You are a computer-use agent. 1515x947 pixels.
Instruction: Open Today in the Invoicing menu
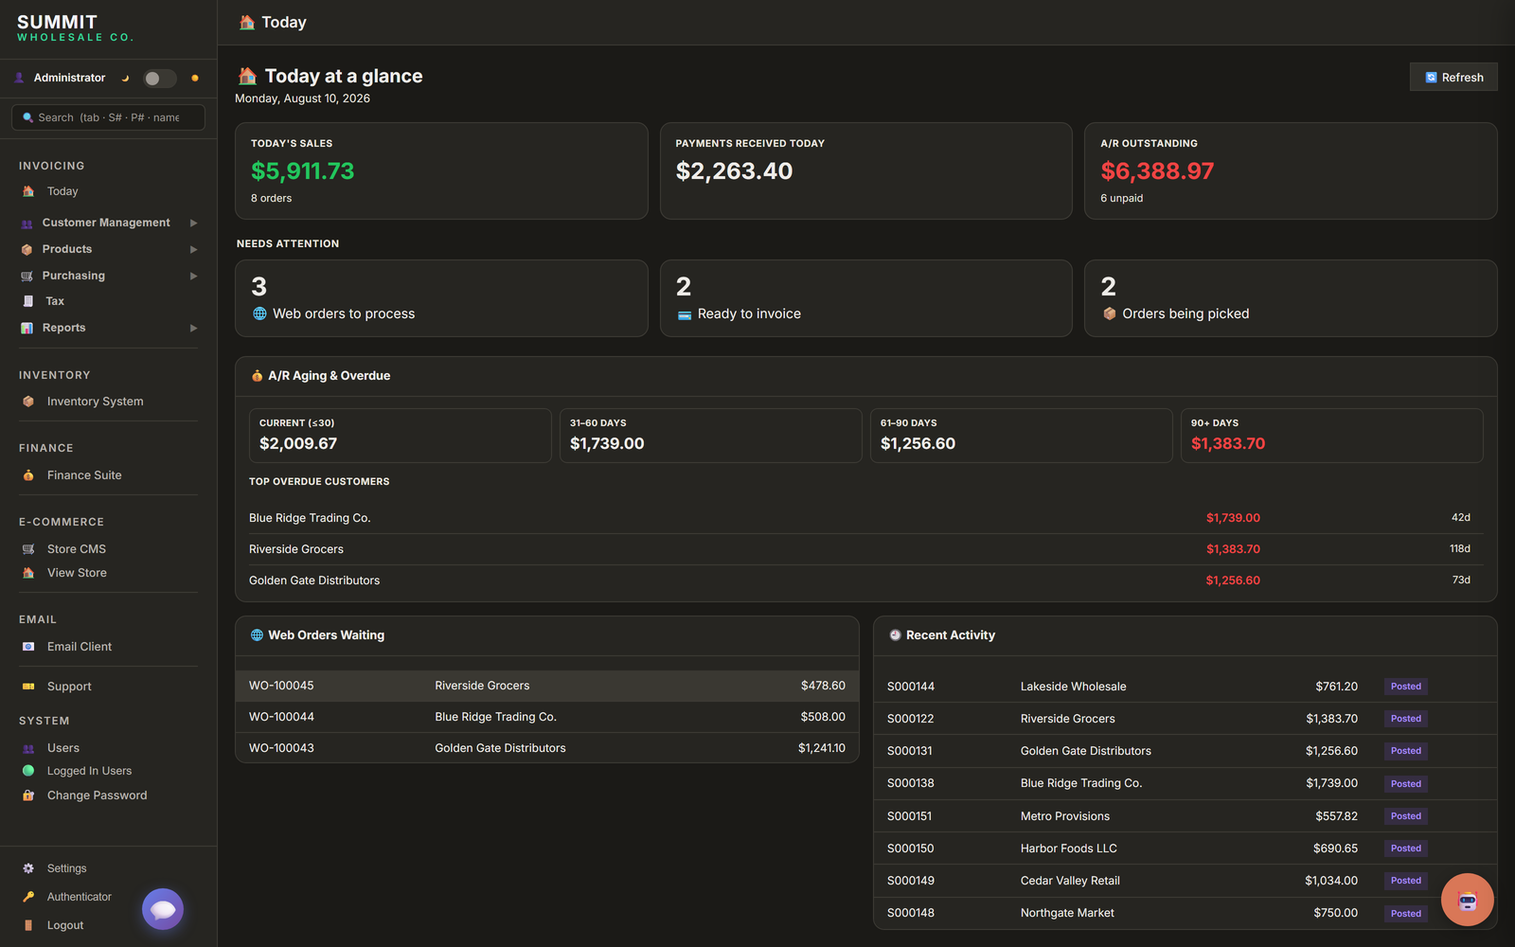tap(62, 191)
